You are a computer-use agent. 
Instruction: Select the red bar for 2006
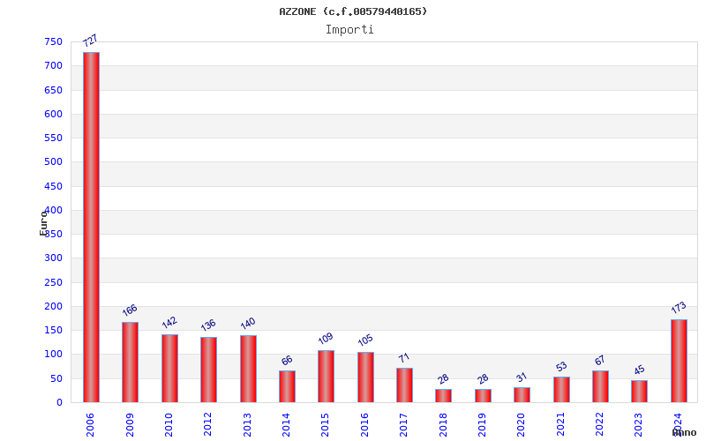tap(92, 228)
